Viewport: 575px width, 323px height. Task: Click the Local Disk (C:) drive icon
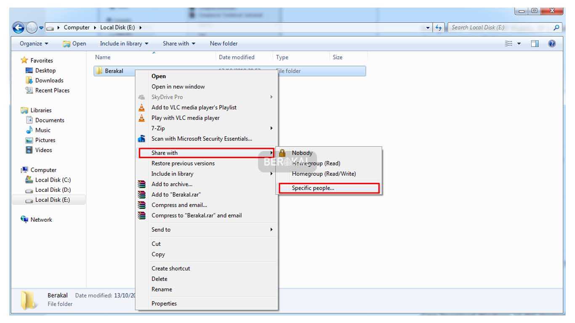29,180
